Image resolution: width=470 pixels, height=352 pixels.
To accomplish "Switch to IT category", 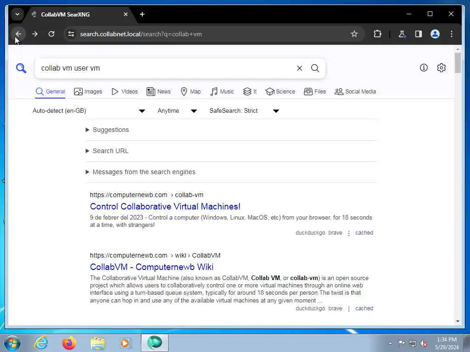I will click(x=249, y=92).
